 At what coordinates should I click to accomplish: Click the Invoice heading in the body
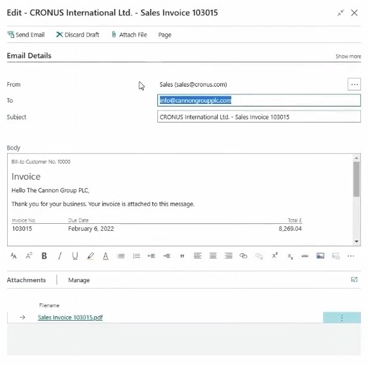26,176
